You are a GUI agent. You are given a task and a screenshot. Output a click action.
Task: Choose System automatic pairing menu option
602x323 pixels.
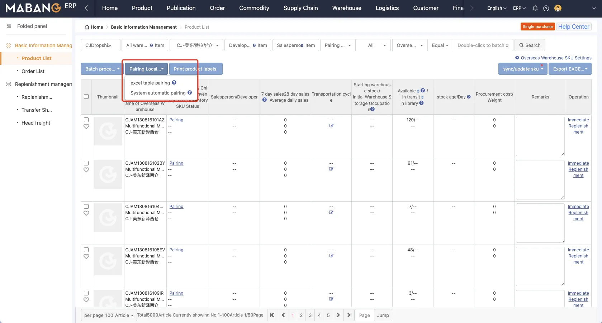[158, 93]
